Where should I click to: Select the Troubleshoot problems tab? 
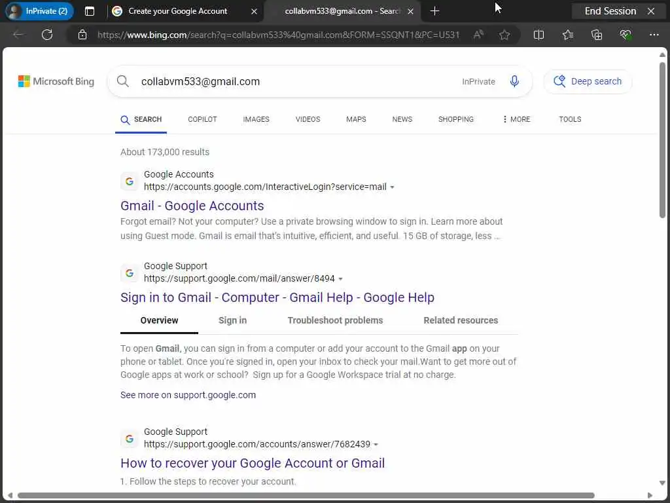click(x=335, y=320)
